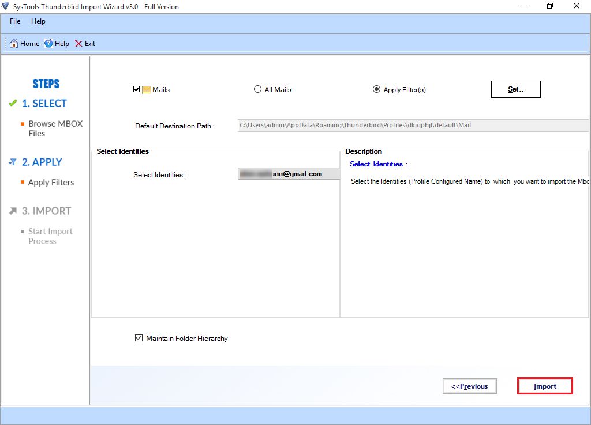This screenshot has height=425, width=591.
Task: Select the All Mails radio button
Action: [x=257, y=89]
